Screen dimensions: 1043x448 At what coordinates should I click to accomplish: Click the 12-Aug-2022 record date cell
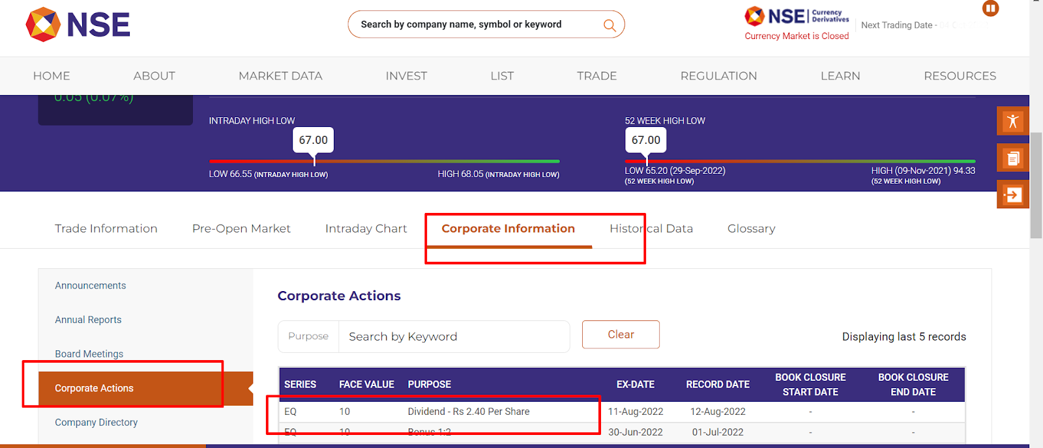click(x=718, y=412)
